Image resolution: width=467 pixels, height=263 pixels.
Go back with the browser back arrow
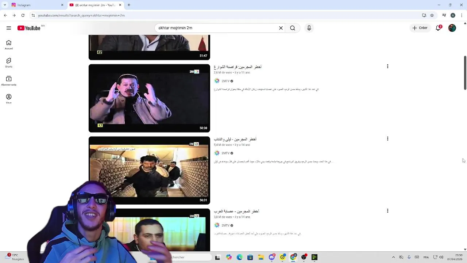(5, 15)
